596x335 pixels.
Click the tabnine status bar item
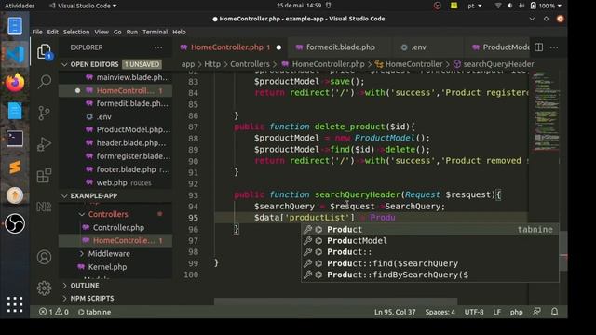pos(94,312)
